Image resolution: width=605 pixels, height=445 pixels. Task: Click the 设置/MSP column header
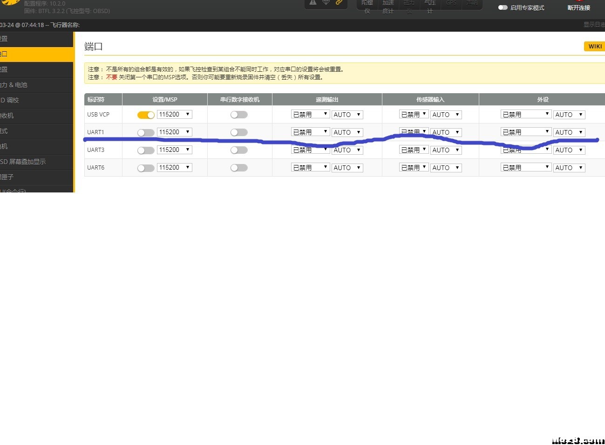pyautogui.click(x=165, y=99)
